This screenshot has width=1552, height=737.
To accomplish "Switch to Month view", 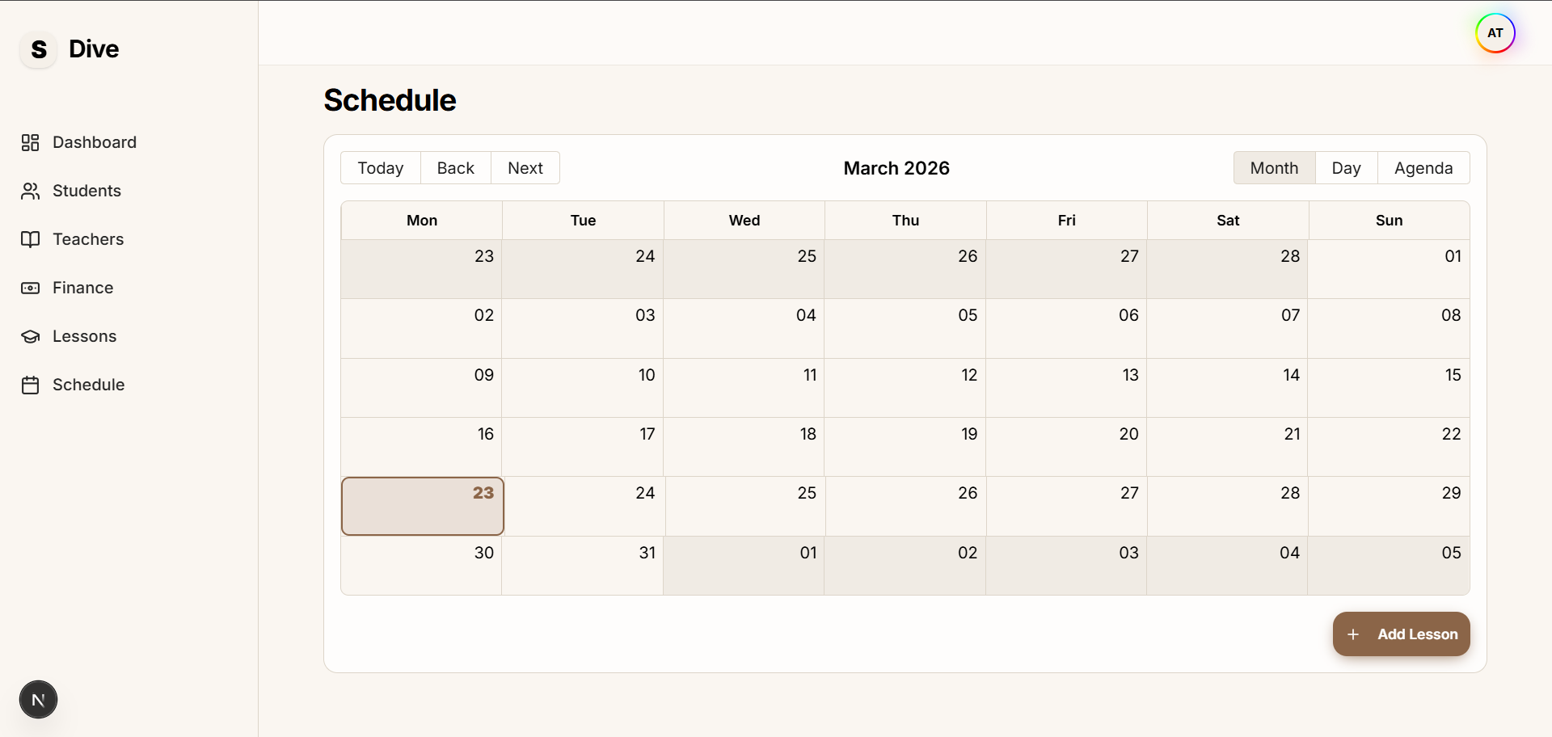I will (x=1274, y=168).
